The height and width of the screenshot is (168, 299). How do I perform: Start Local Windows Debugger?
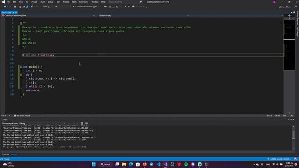pyautogui.click(x=85, y=7)
